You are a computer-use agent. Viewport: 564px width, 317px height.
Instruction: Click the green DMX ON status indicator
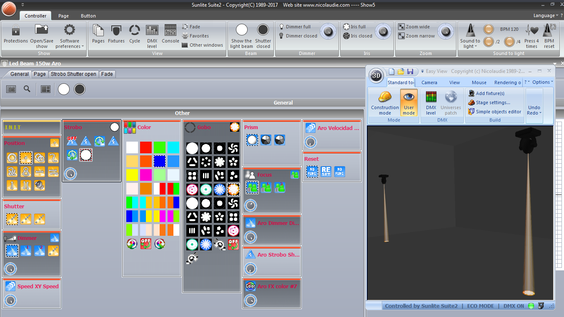pyautogui.click(x=531, y=306)
